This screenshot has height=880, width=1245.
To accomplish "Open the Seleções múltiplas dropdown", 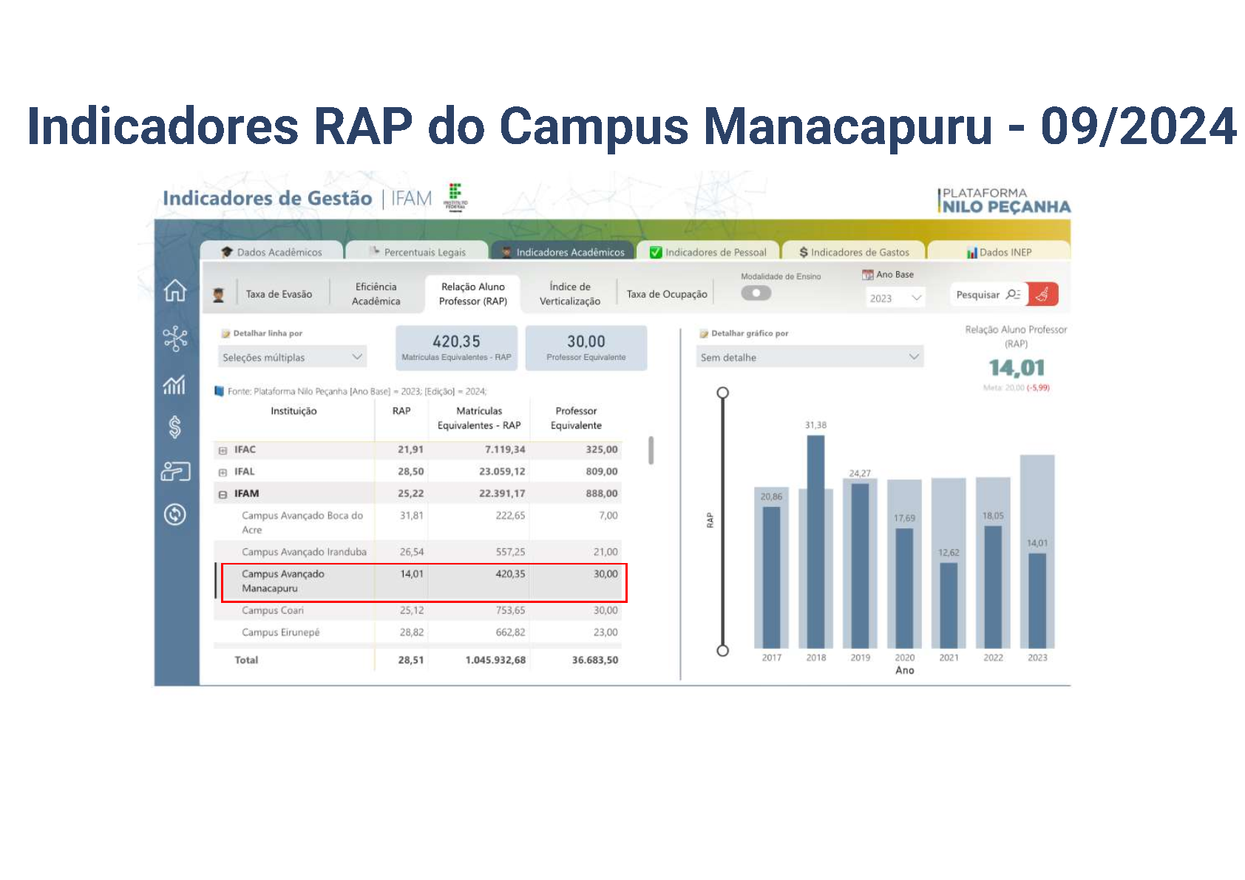I will point(292,357).
